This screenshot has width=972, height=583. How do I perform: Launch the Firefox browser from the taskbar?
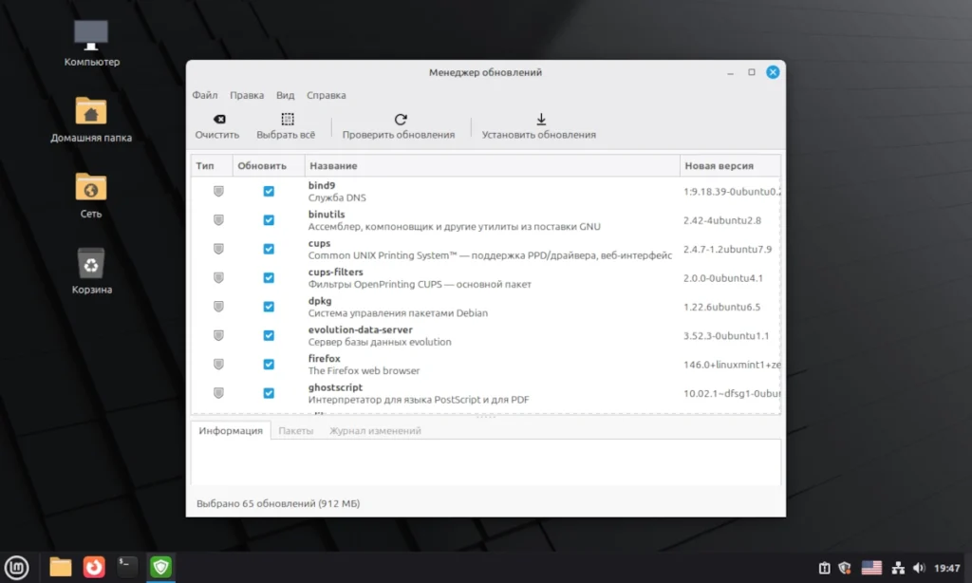94,567
